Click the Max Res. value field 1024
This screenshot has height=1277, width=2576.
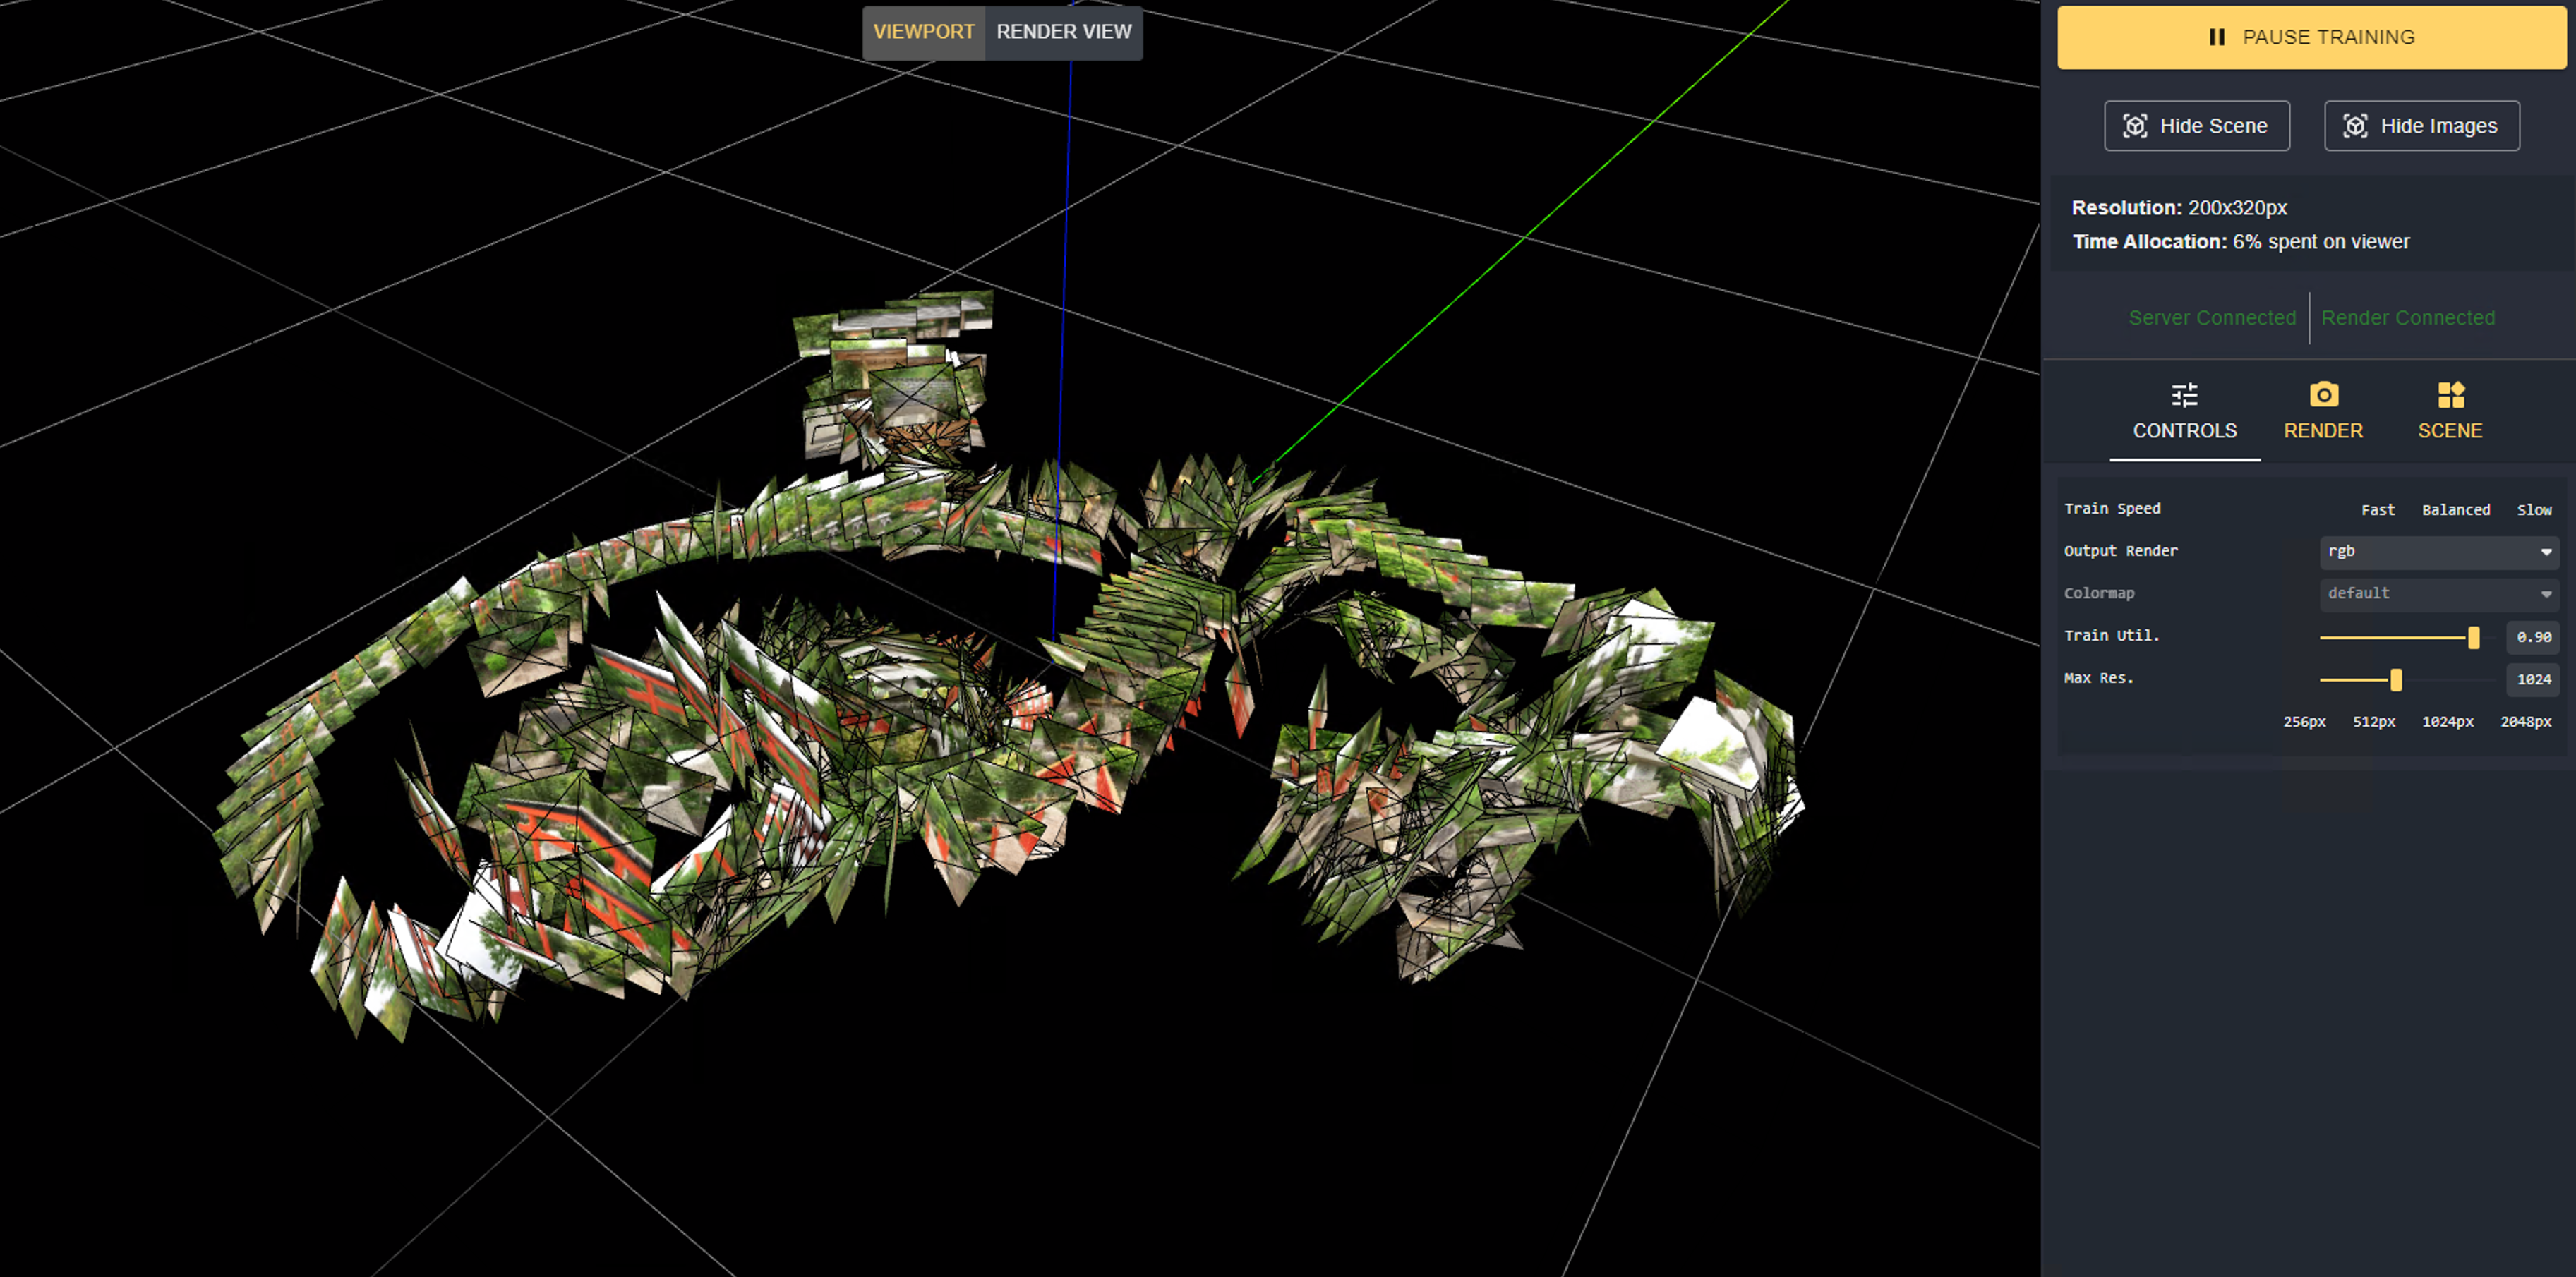point(2532,680)
